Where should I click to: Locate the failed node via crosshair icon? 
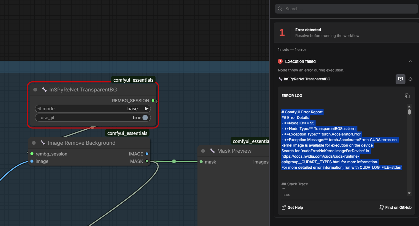click(x=410, y=79)
